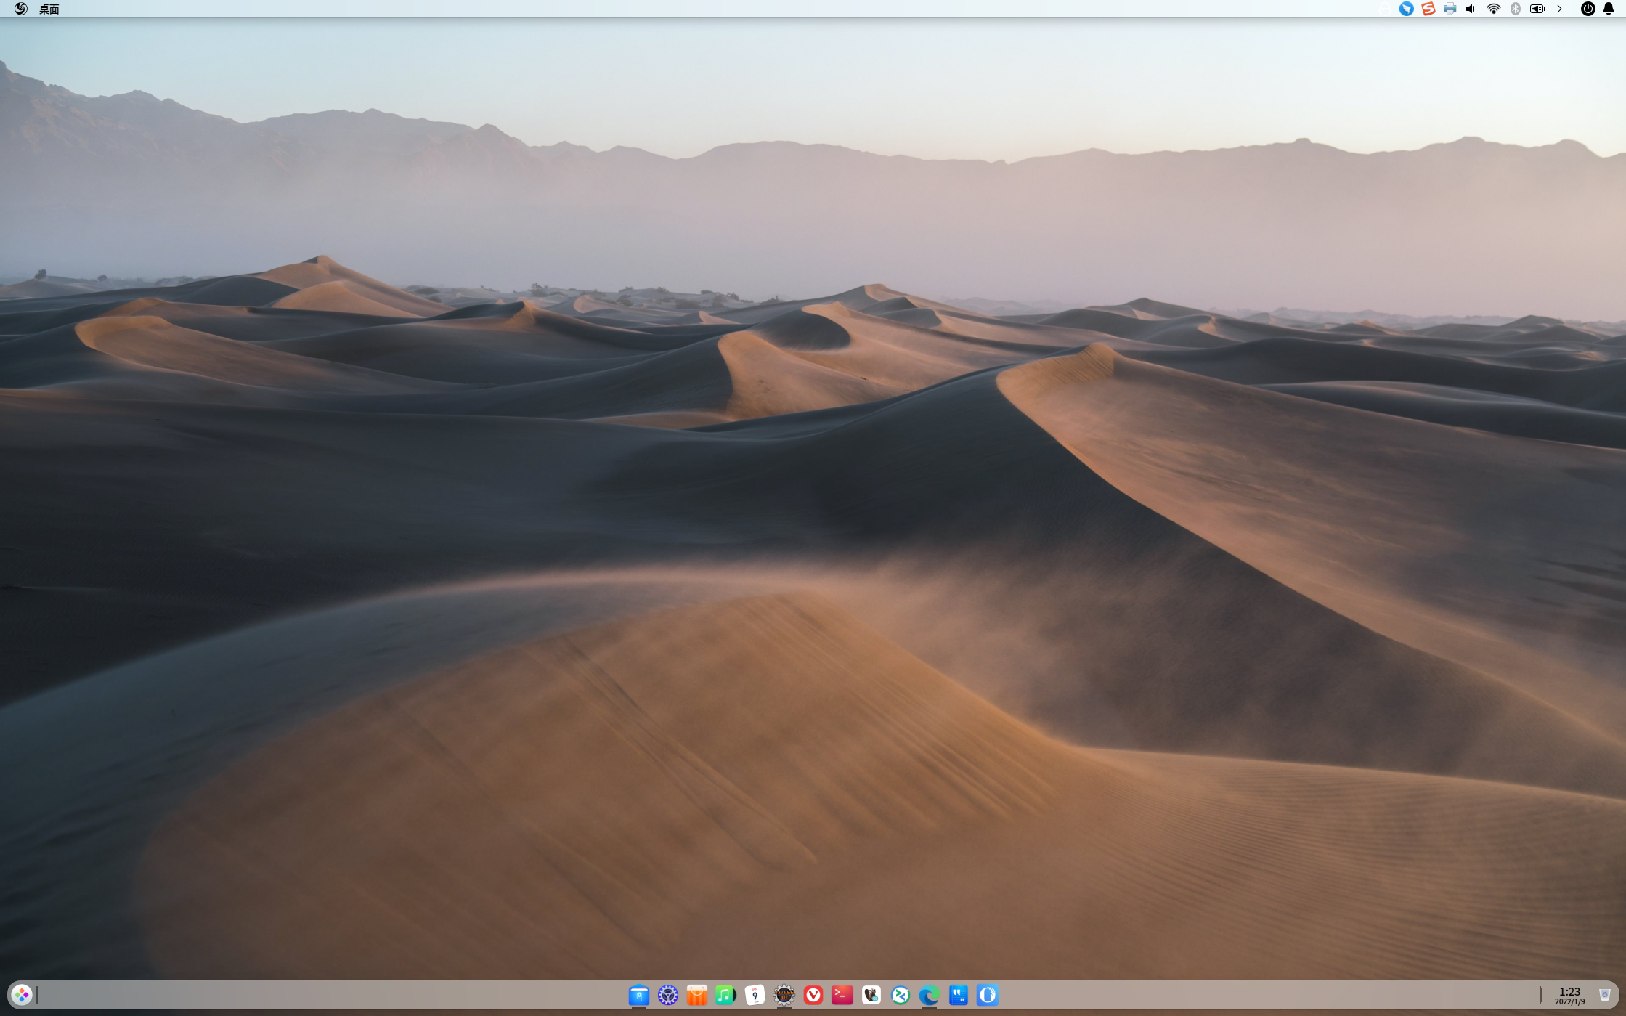Expand the tray with the chevron arrow
The width and height of the screenshot is (1626, 1016).
1559,9
